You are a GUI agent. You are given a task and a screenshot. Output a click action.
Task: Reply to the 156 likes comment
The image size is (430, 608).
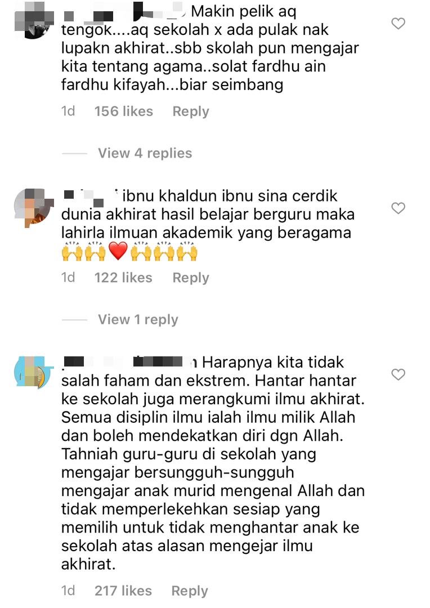(191, 111)
